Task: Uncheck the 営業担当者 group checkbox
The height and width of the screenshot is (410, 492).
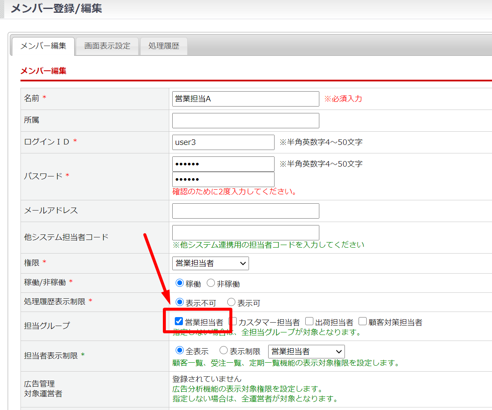Action: pos(179,321)
